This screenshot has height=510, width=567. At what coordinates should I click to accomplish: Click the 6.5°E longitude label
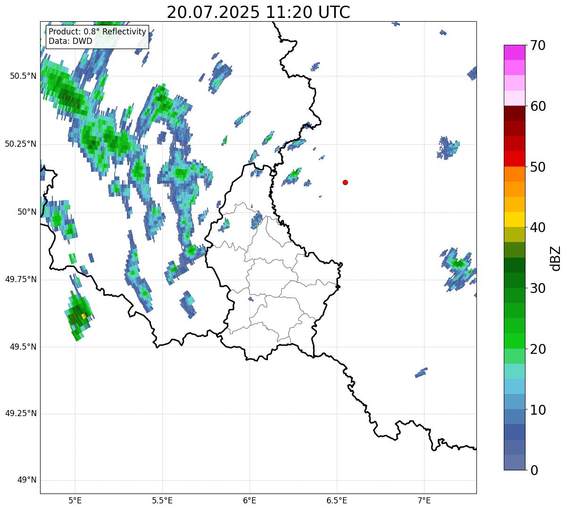[337, 500]
